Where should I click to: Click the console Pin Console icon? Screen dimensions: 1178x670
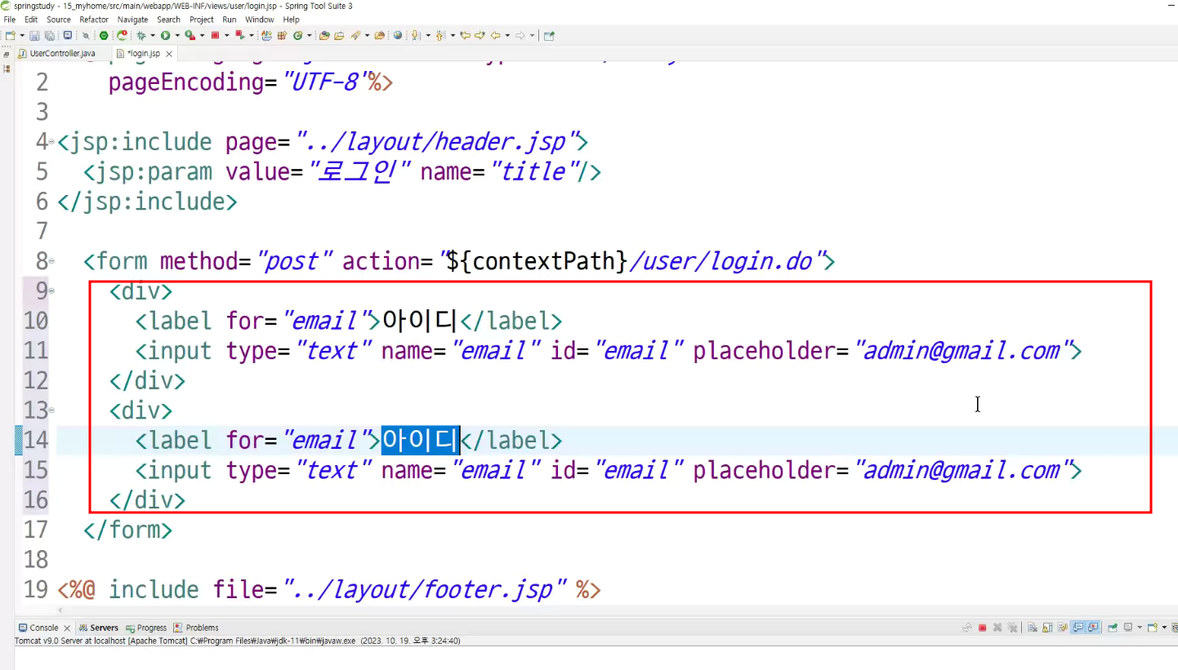coord(1113,628)
